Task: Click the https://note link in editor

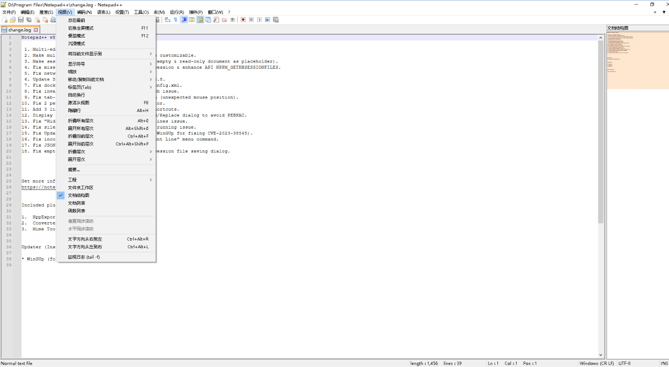Action: 38,187
